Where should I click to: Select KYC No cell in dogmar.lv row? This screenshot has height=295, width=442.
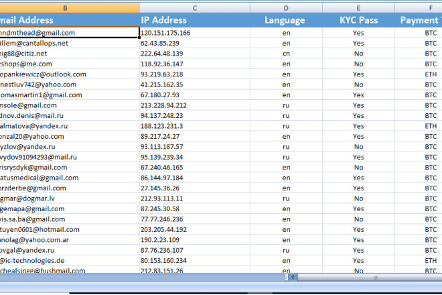click(x=358, y=198)
